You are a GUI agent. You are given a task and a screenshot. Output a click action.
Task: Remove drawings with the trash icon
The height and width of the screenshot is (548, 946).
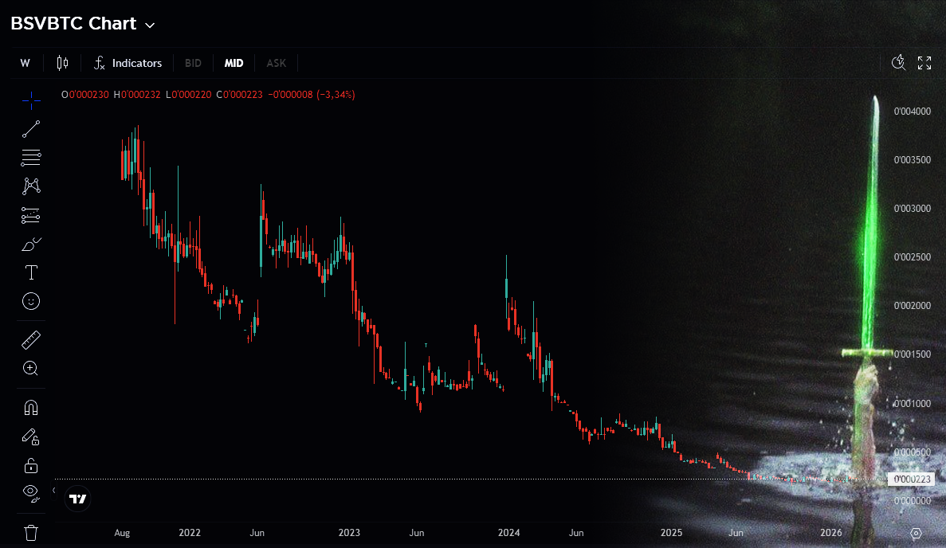(31, 533)
